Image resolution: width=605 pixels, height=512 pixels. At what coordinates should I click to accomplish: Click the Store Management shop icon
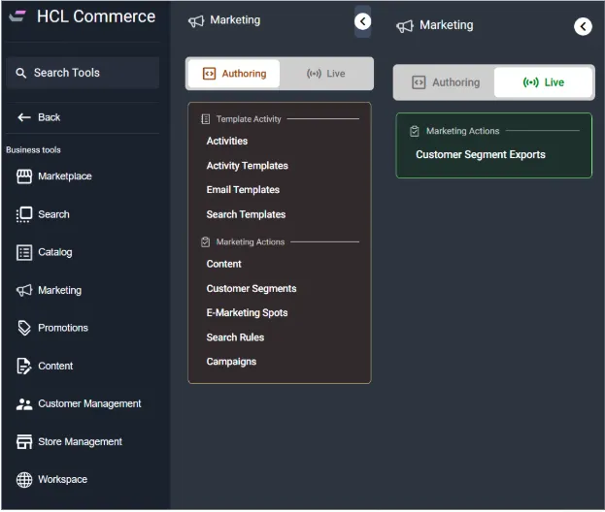click(x=24, y=442)
